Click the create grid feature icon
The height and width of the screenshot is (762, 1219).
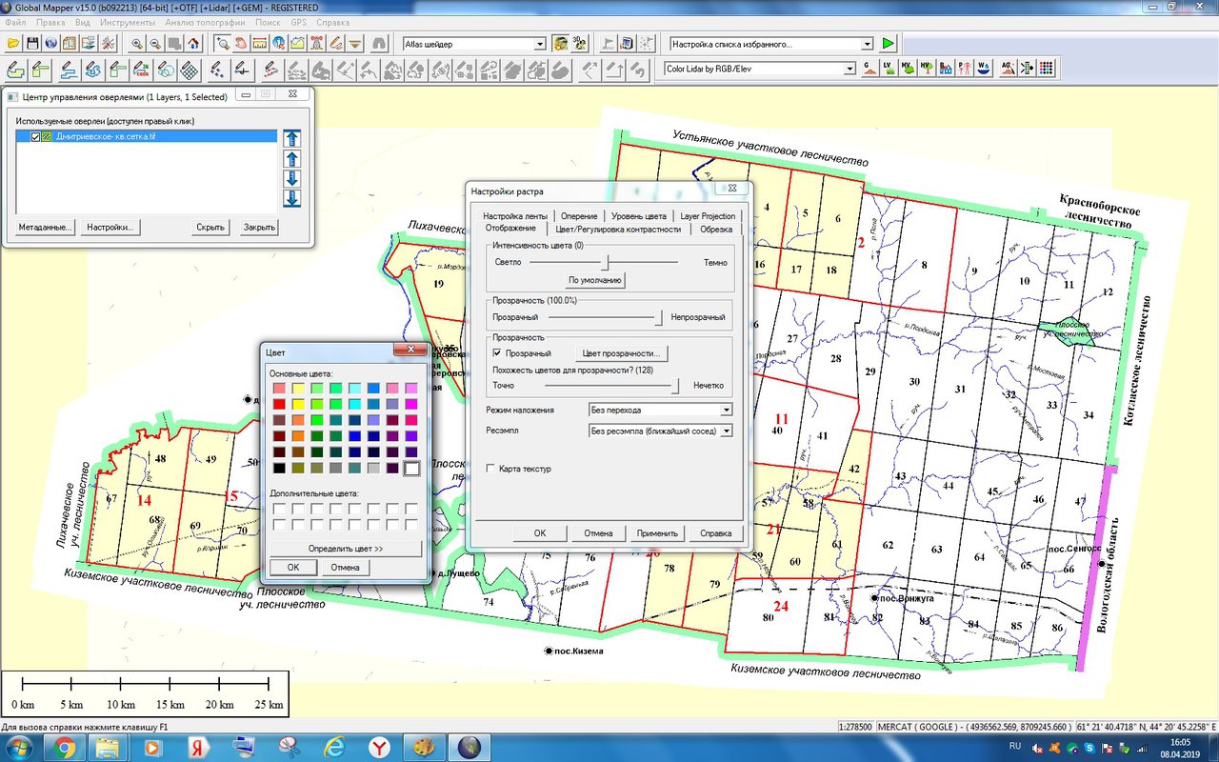[190, 69]
